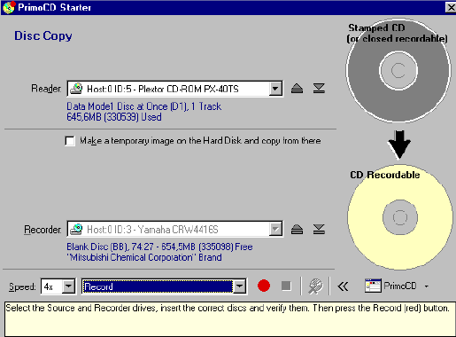This screenshot has width=456, height=337.
Task: Click the double left arrow icon
Action: [343, 286]
